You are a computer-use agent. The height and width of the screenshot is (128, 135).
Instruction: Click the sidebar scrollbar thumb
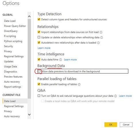[x=29, y=59]
